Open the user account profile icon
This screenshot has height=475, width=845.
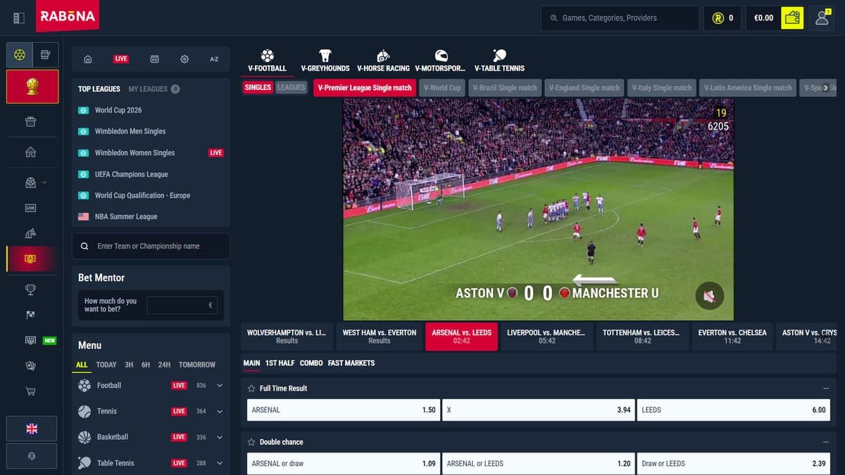coord(822,18)
